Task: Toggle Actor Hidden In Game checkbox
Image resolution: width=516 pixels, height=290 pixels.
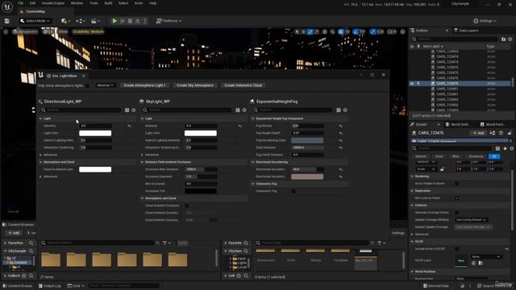Action: (x=457, y=184)
